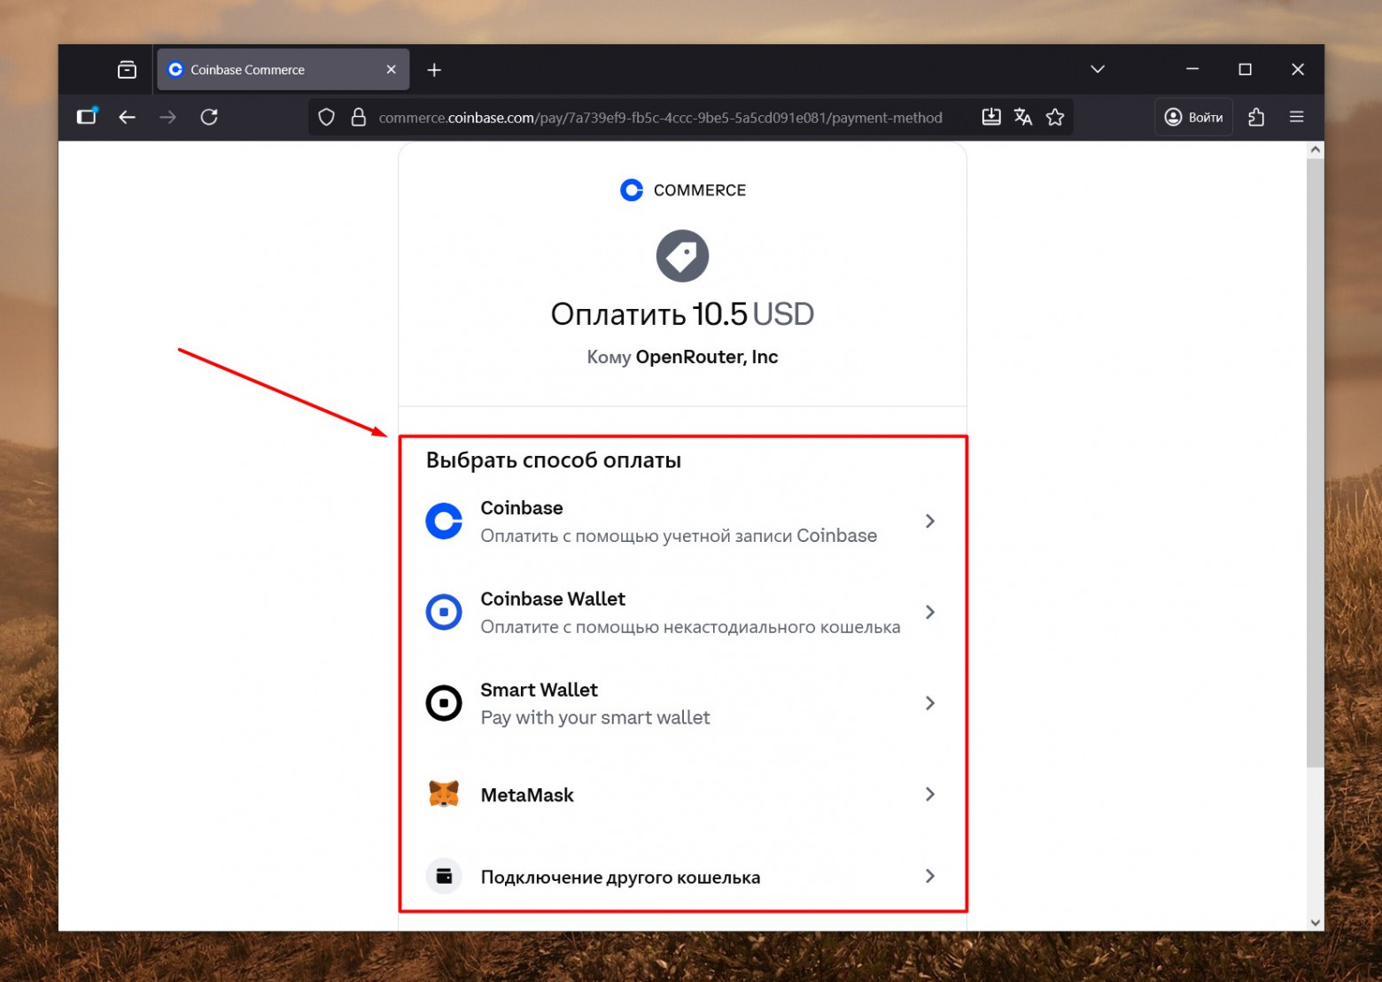Click the Smart Wallet icon
The width and height of the screenshot is (1382, 982).
coord(444,703)
